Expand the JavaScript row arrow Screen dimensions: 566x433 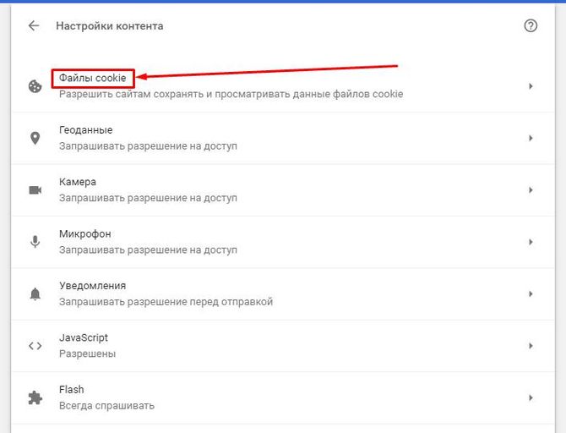tap(531, 346)
